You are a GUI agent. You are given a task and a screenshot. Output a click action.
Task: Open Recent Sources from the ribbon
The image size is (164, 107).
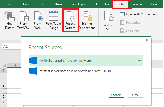tap(70, 20)
